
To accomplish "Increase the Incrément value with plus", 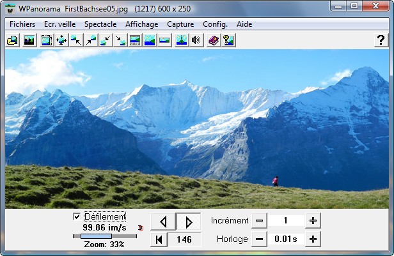I will pos(313,221).
